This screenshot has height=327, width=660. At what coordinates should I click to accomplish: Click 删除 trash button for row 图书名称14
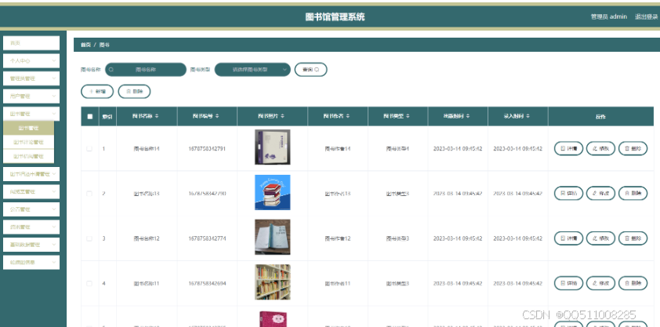[x=633, y=148]
